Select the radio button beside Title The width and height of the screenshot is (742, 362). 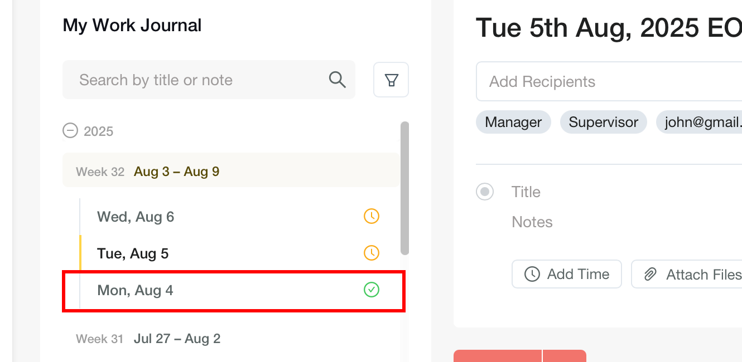[485, 192]
